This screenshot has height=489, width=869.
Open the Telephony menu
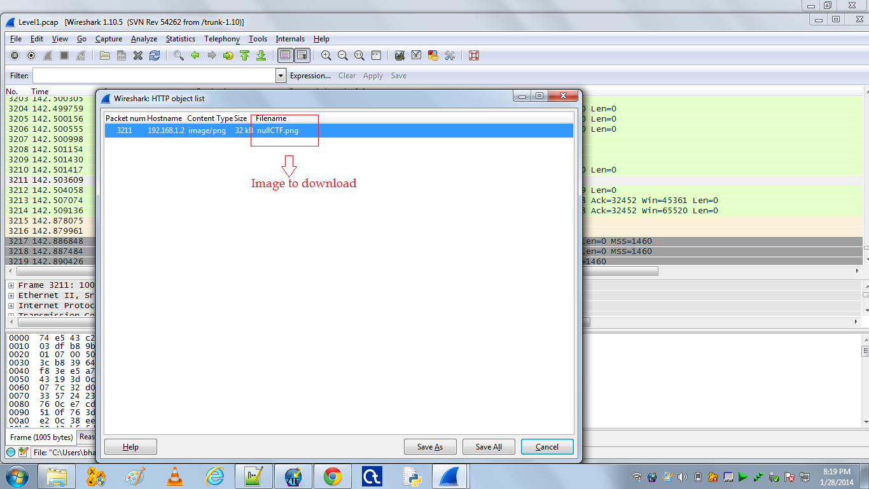click(x=222, y=39)
